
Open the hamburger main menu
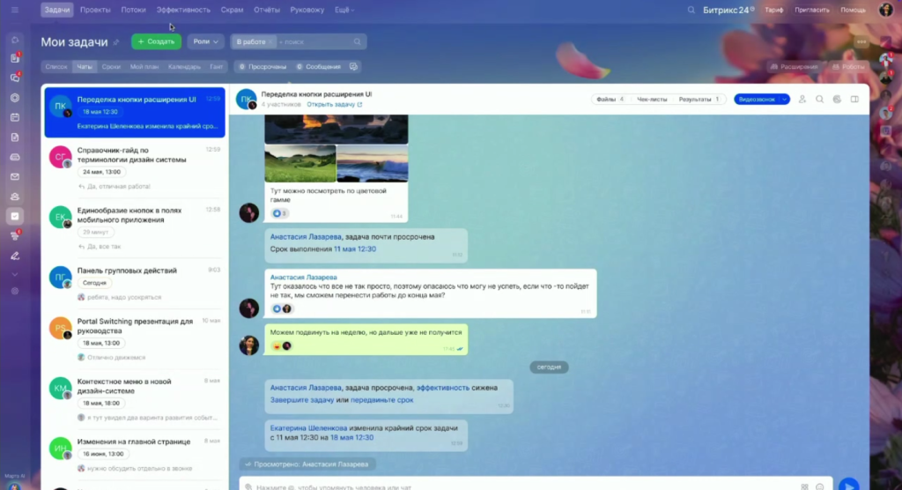15,10
